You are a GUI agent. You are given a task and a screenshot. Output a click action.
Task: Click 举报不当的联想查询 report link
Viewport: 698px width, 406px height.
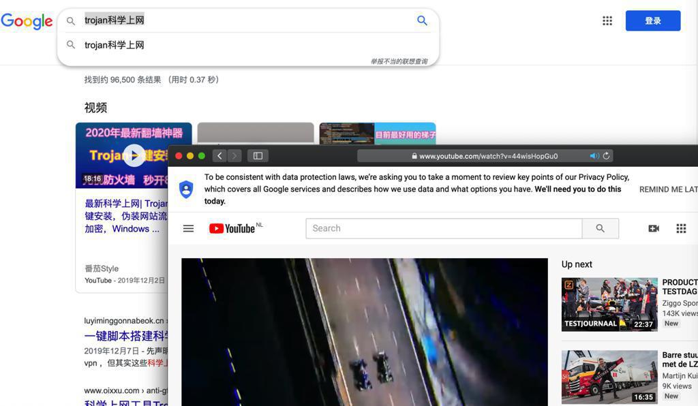pyautogui.click(x=399, y=61)
